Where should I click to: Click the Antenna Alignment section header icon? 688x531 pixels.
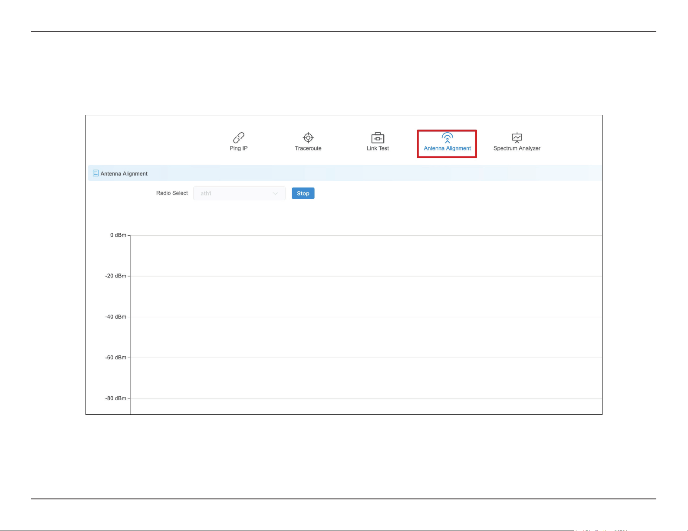(95, 173)
